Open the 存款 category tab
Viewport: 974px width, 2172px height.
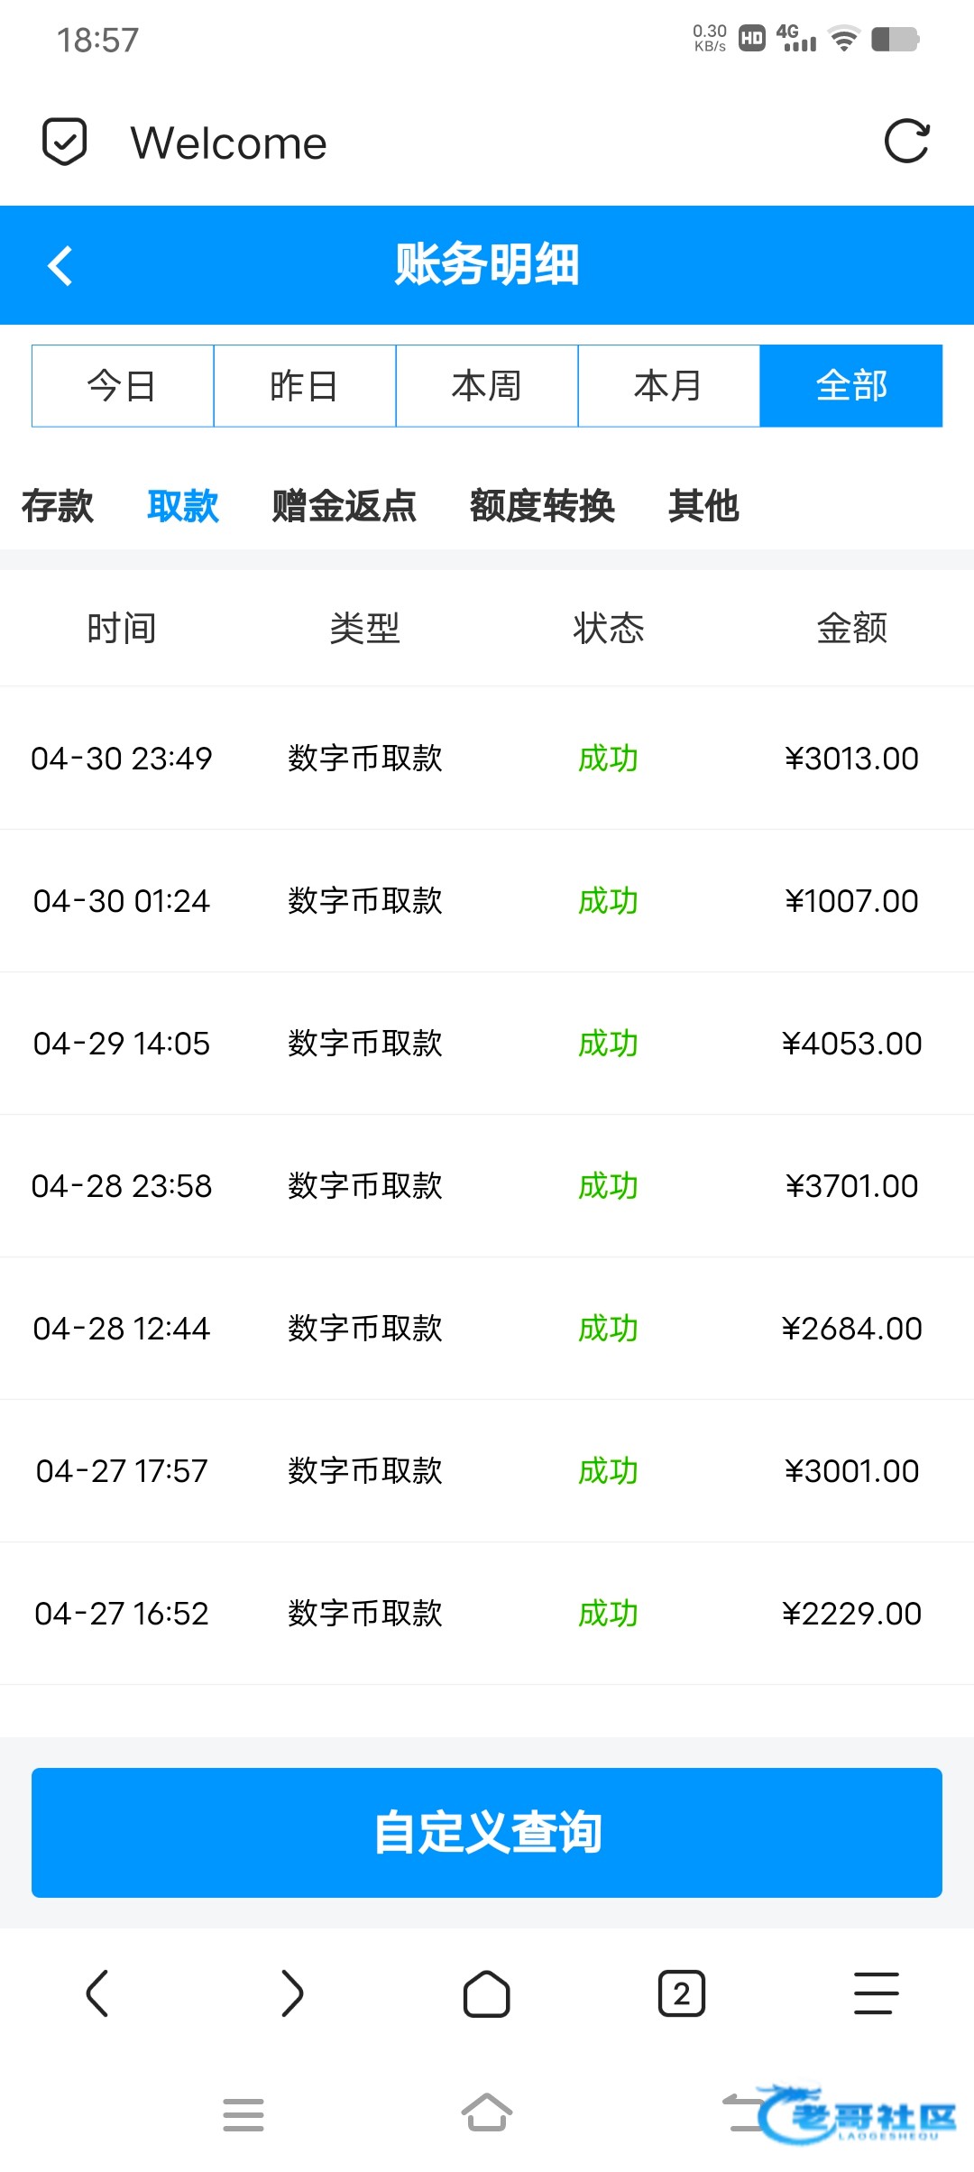[58, 506]
